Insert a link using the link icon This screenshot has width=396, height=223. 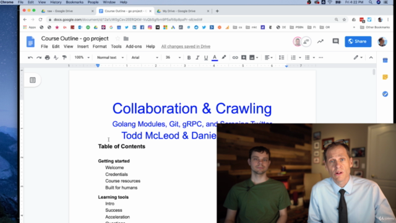pos(235,58)
